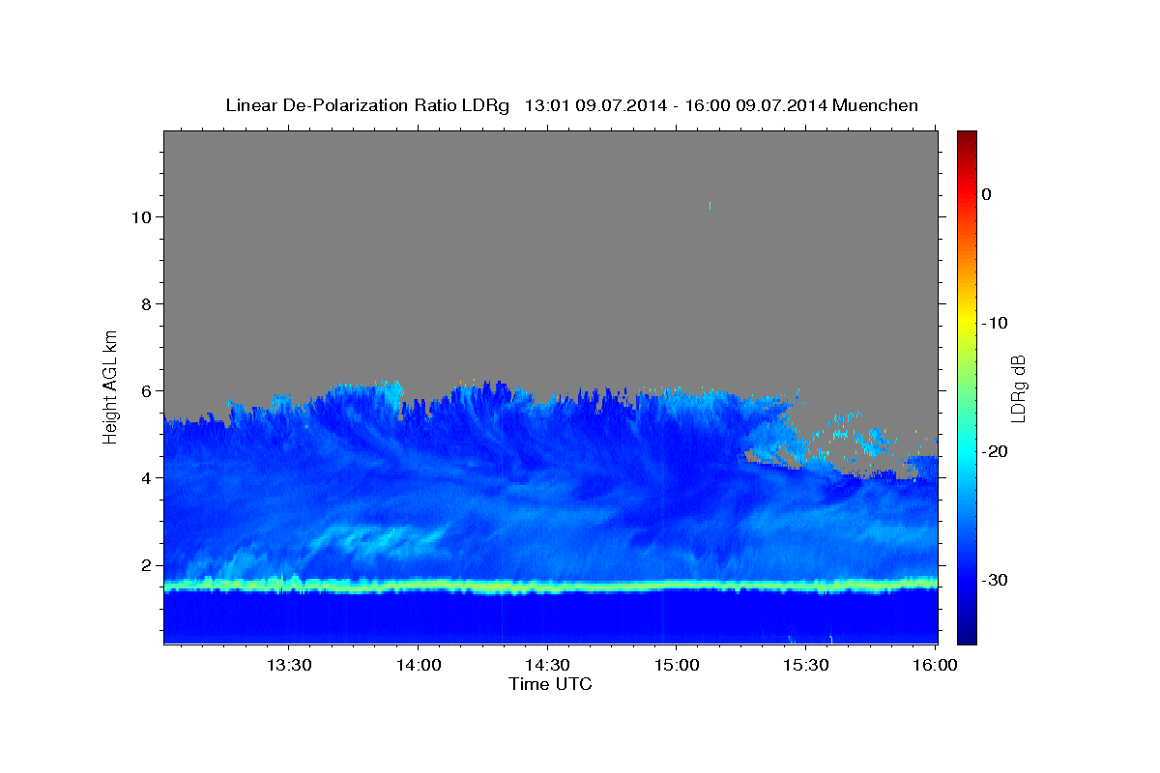Click the 'Time UTC' axis label

(550, 684)
